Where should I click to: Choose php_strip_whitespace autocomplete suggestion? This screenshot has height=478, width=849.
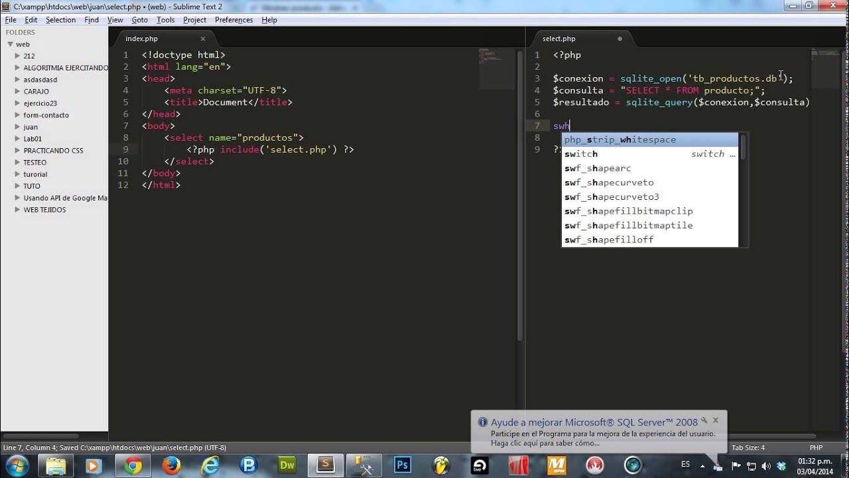click(x=650, y=139)
